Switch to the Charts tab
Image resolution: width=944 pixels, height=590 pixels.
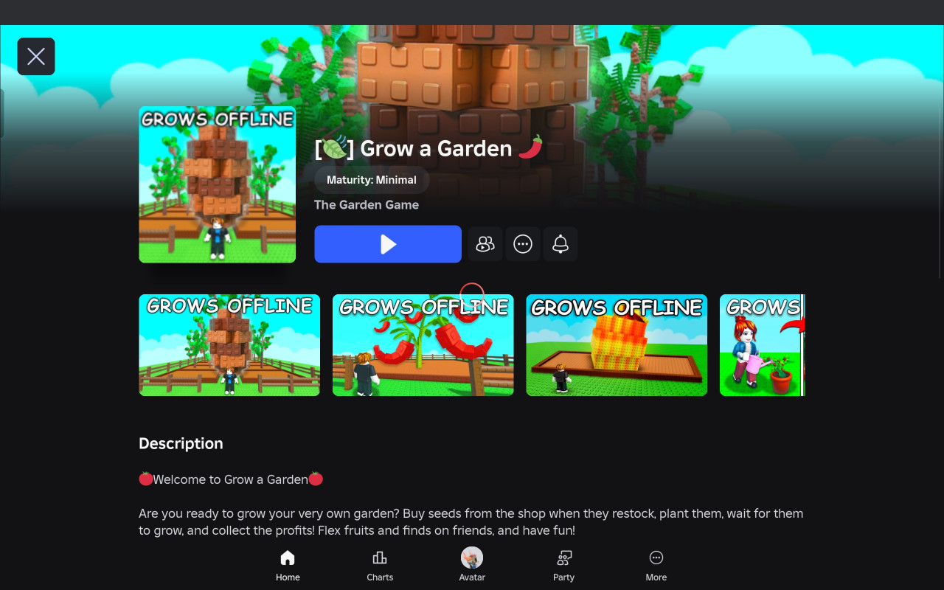(x=380, y=566)
